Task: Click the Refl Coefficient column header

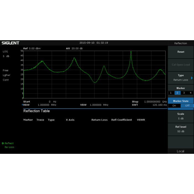Action: coord(121,120)
